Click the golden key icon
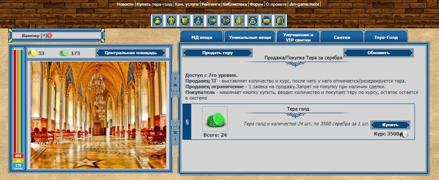 point(198,21)
